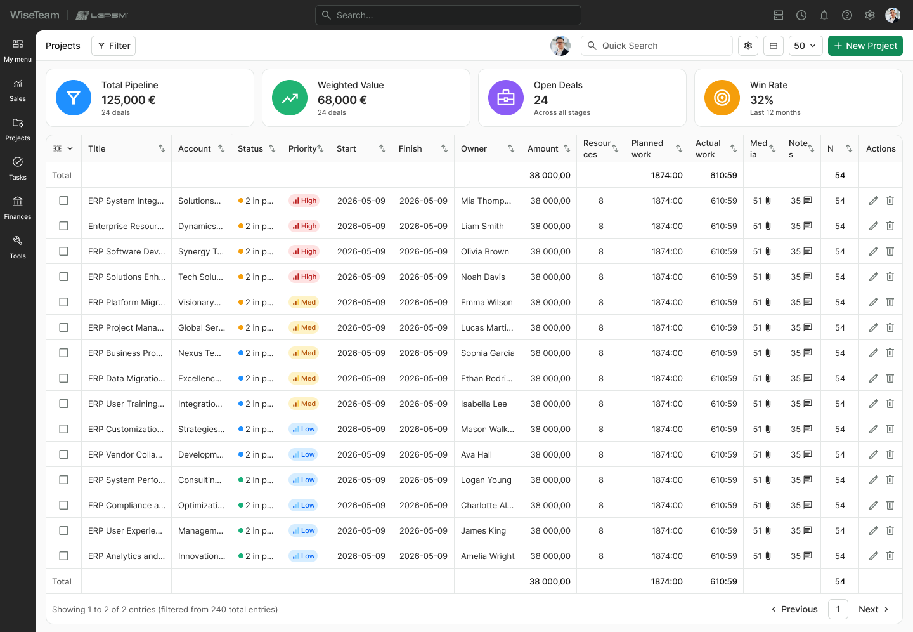Screen dimensions: 913x632
Task: Open the Filter button
Action: (113, 46)
